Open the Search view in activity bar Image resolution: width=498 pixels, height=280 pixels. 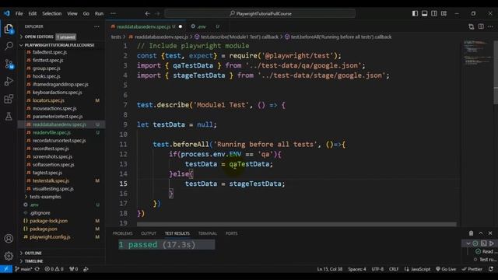[9, 46]
